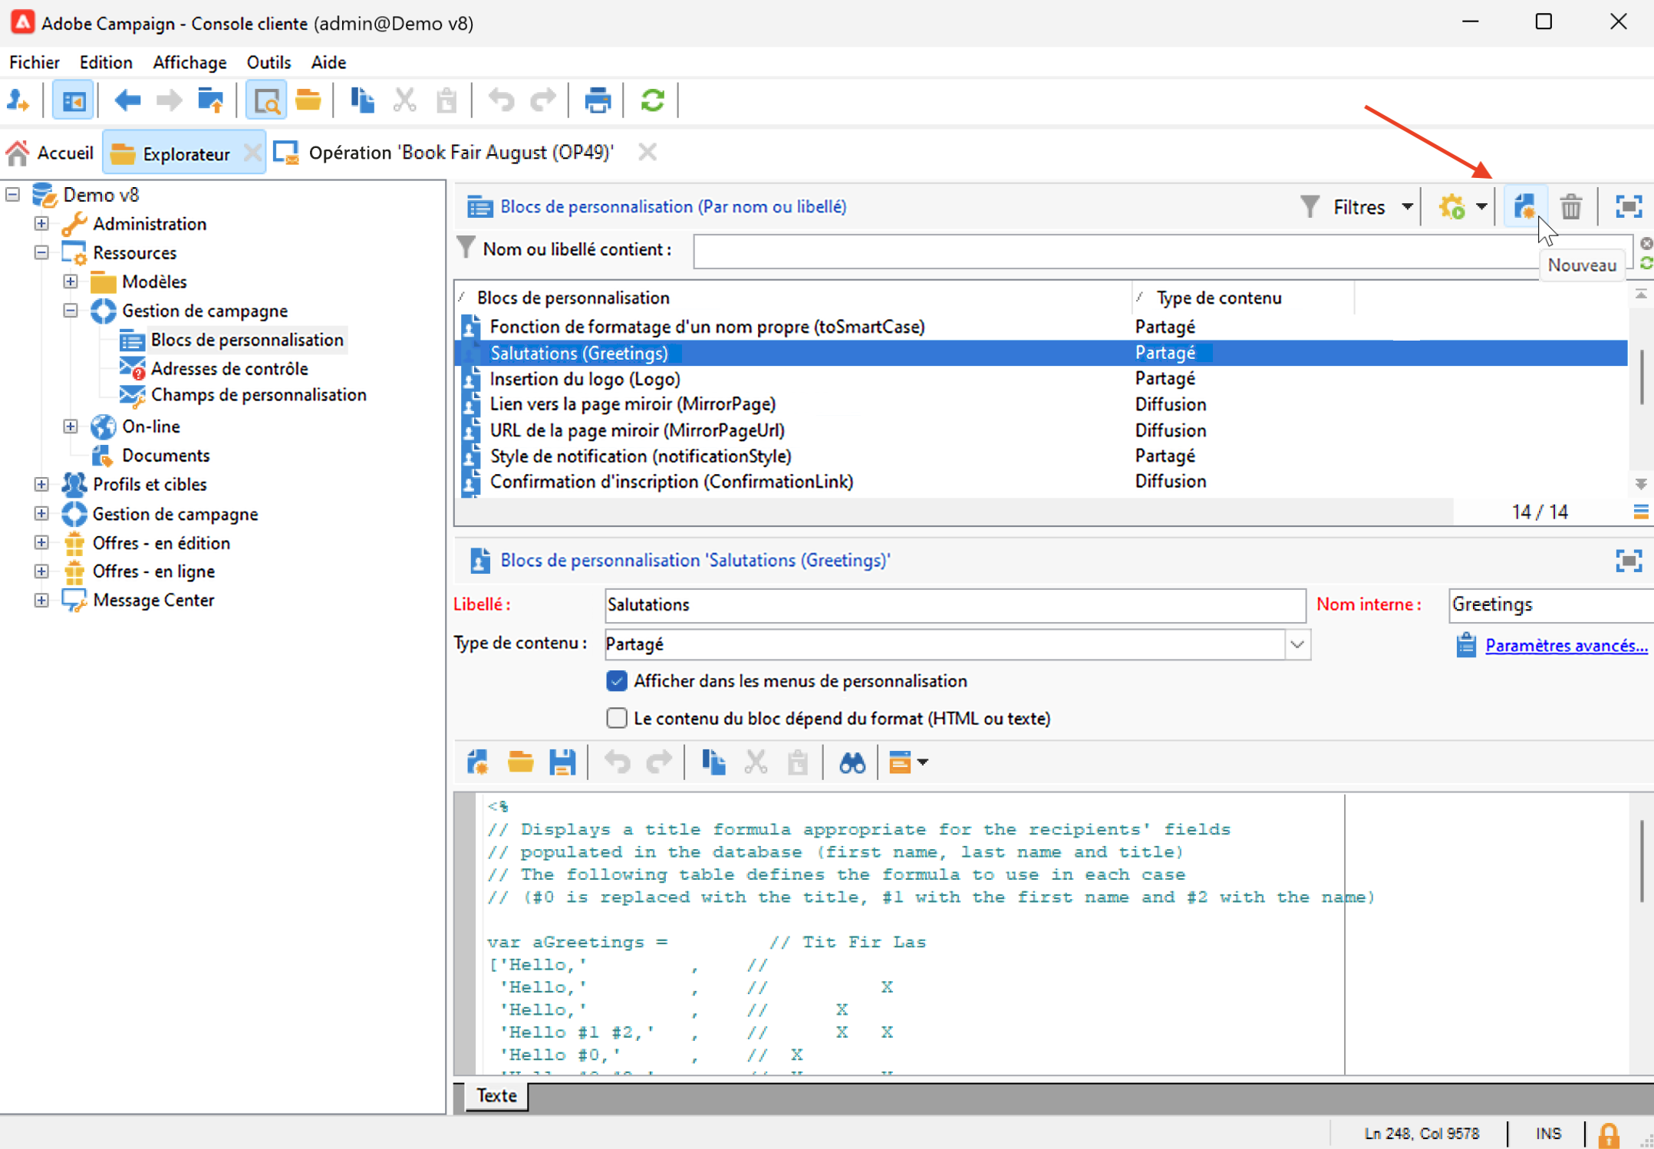Click the blue back arrow icon
This screenshot has width=1654, height=1149.
click(x=127, y=100)
